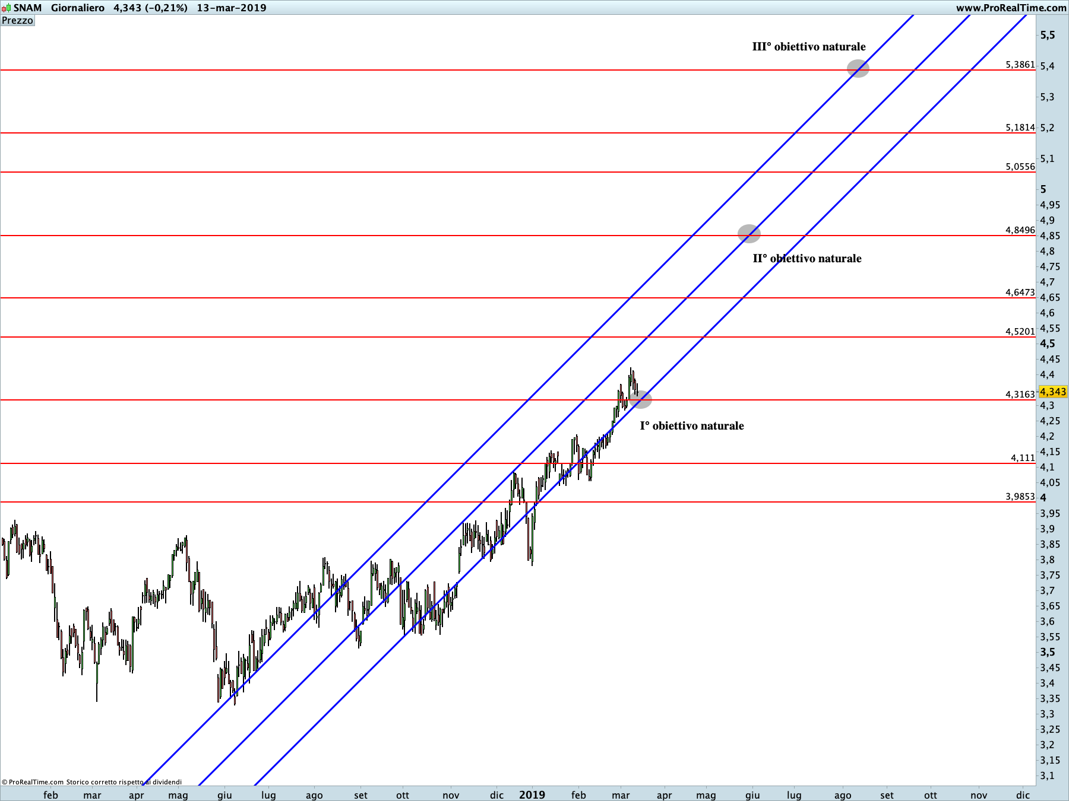Click the nov label left of the 2019 marker
The image size is (1069, 801).
coord(451,795)
